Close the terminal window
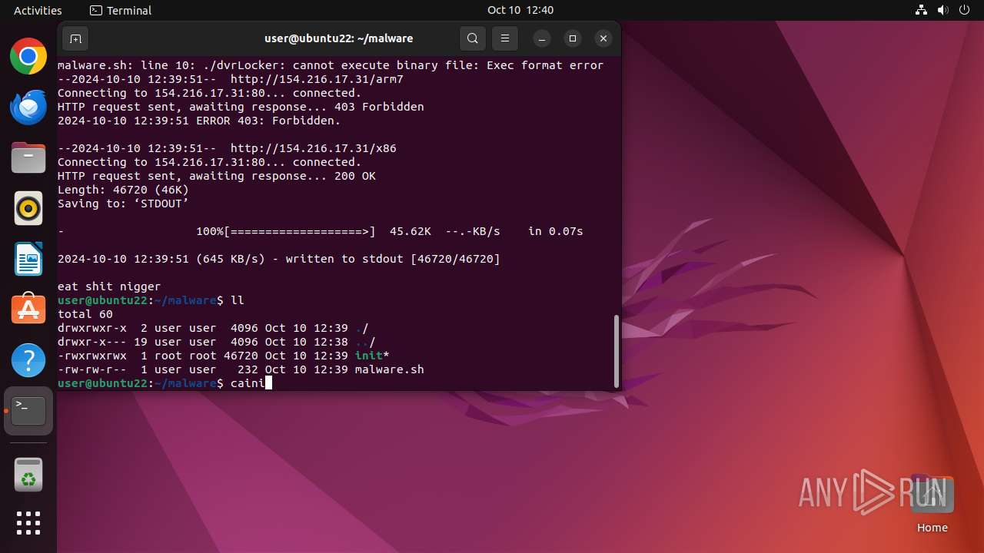The width and height of the screenshot is (984, 553). [x=603, y=38]
